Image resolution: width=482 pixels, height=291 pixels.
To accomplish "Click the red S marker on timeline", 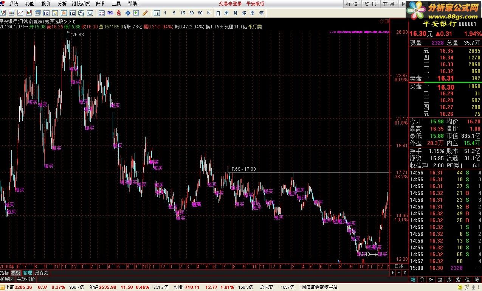I will 363,261.
